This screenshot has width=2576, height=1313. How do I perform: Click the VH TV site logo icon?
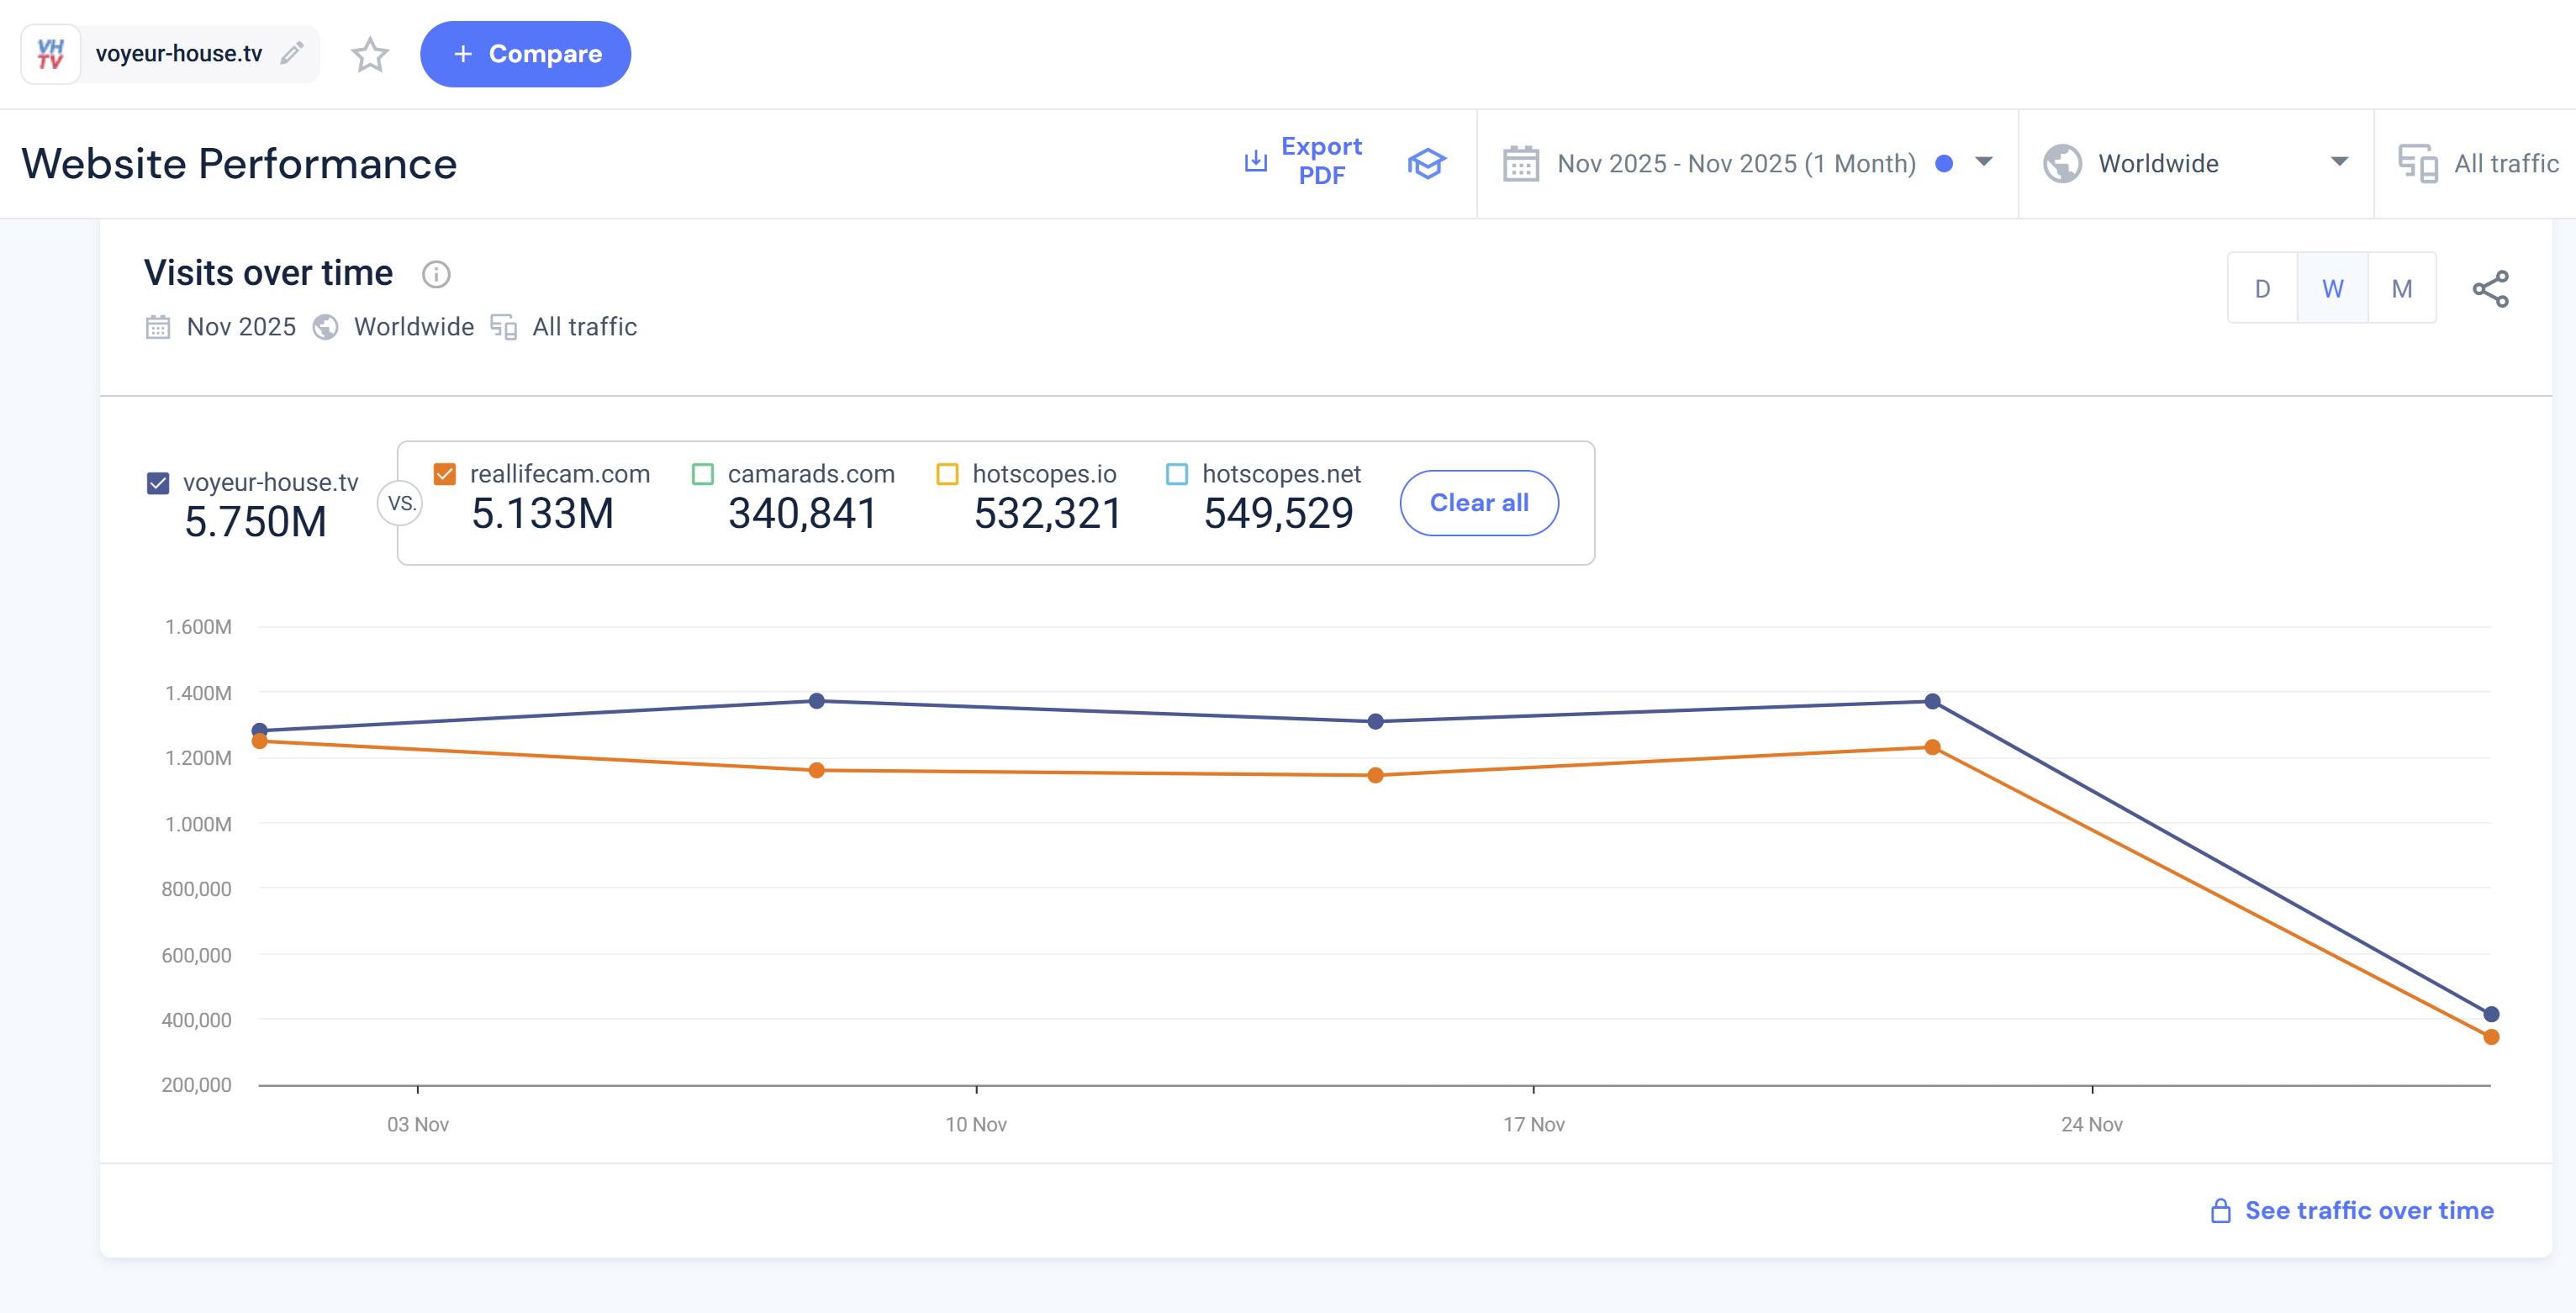pyautogui.click(x=51, y=54)
